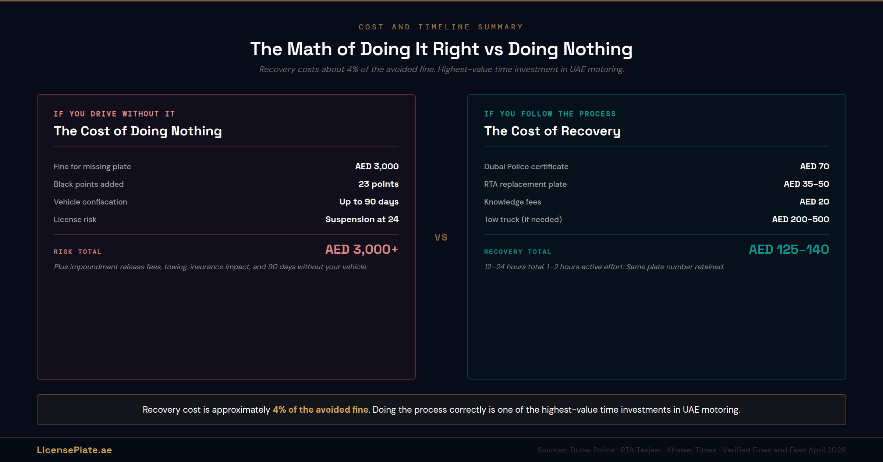The image size is (883, 462).
Task: Click the If You Drive Without It label
Action: point(114,114)
